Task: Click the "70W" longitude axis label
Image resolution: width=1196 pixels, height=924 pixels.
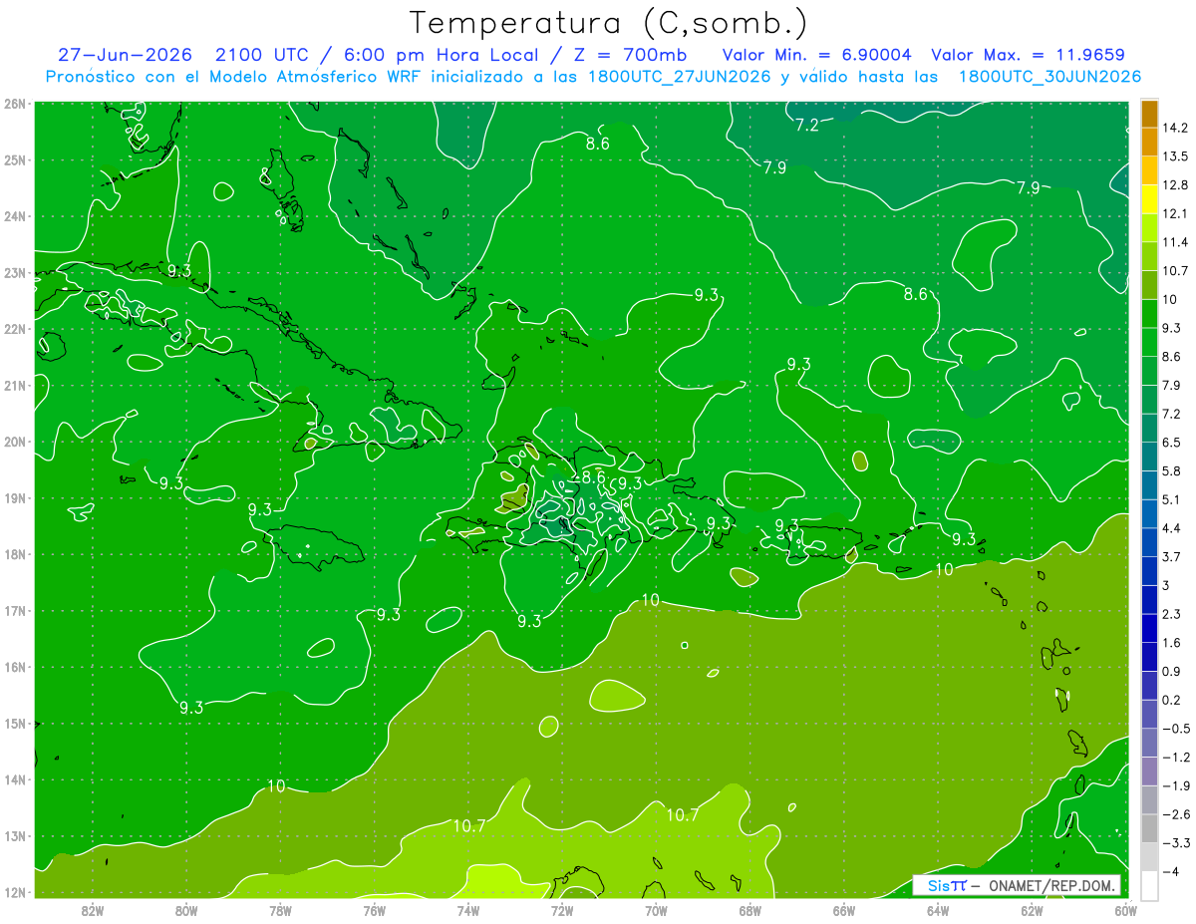Action: (656, 910)
